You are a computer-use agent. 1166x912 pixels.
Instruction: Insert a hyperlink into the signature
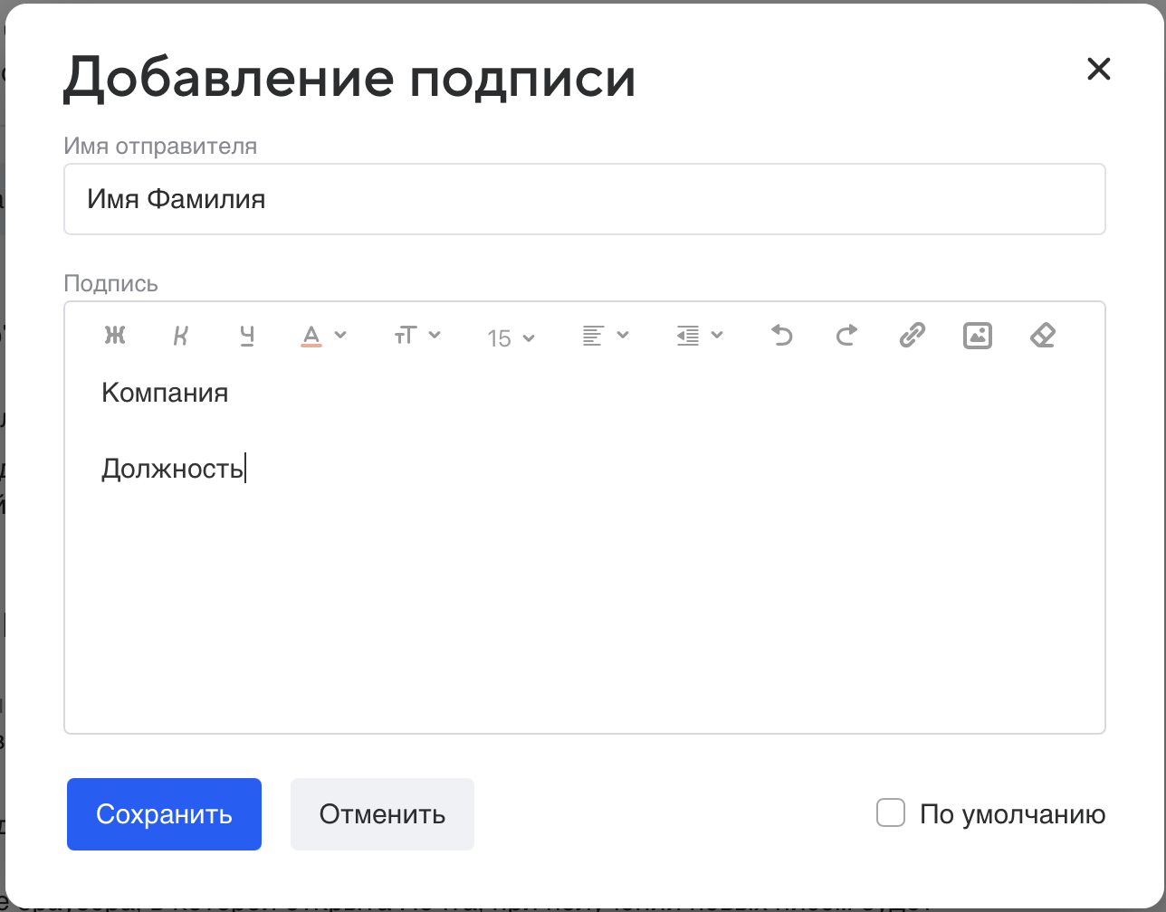pyautogui.click(x=912, y=336)
